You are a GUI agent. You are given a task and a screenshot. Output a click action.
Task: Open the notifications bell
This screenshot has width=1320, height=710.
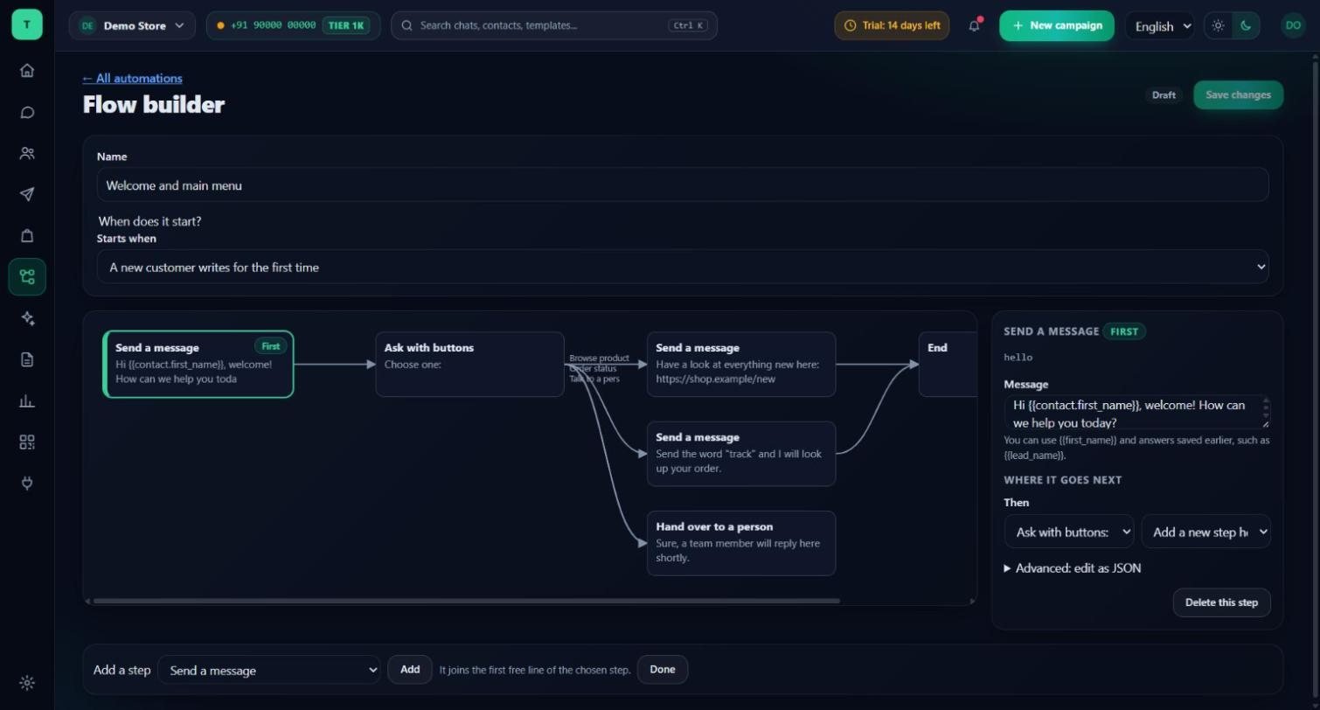[x=974, y=25]
